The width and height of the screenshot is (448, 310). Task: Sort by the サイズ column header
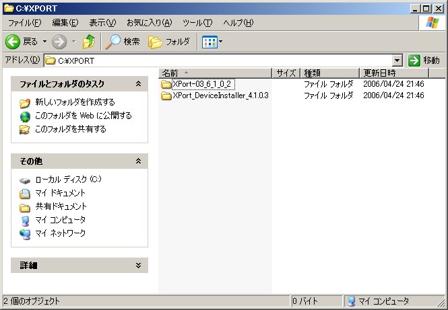tap(286, 73)
